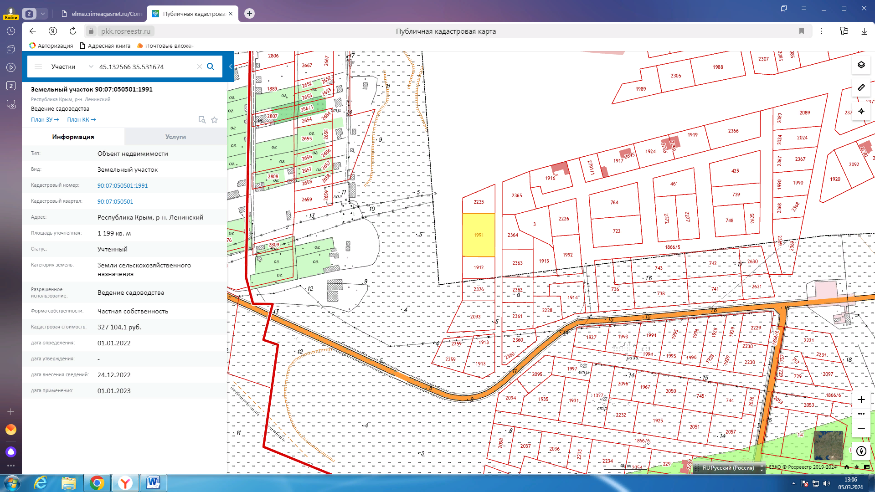This screenshot has width=875, height=492.
Task: Click the magnifier search icon
Action: click(x=211, y=67)
